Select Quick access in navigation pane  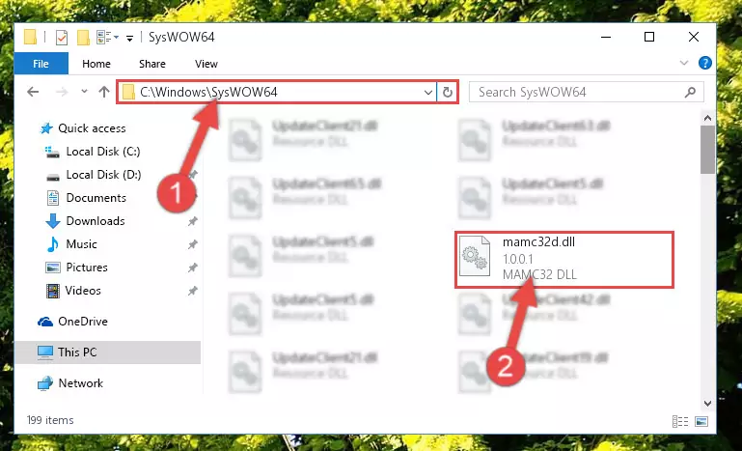[x=92, y=127]
